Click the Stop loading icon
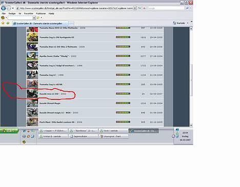 point(144,8)
